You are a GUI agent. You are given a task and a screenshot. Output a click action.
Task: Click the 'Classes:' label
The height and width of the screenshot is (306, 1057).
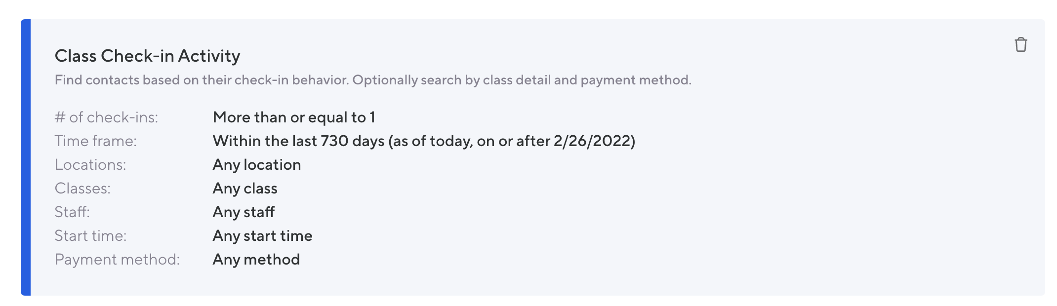[82, 189]
